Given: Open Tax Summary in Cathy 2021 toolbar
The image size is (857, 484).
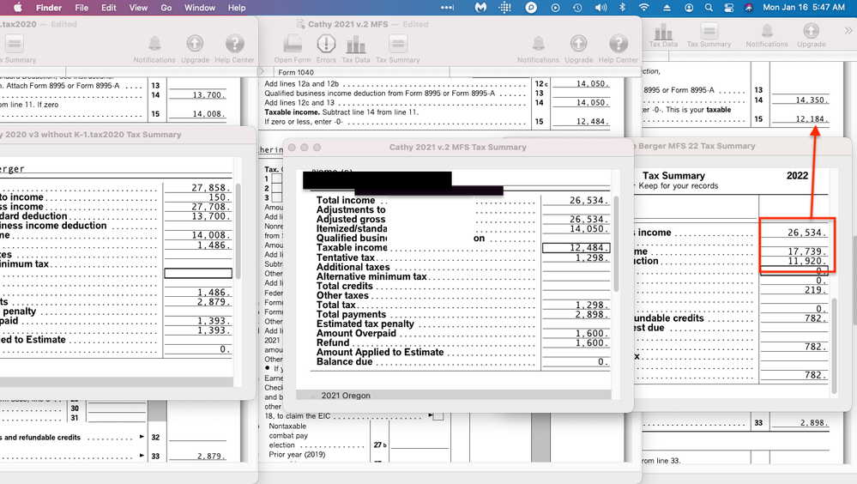Looking at the screenshot, I should (398, 43).
